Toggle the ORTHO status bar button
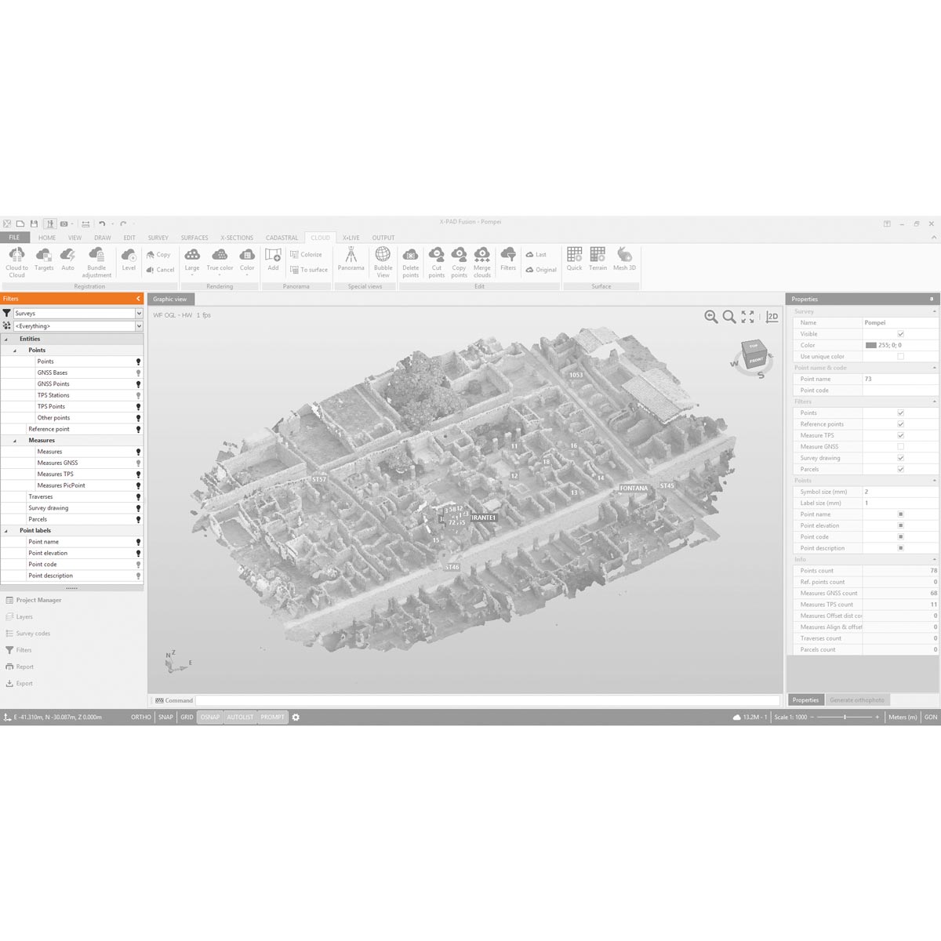Screen dimensions: 941x941 pyautogui.click(x=141, y=717)
